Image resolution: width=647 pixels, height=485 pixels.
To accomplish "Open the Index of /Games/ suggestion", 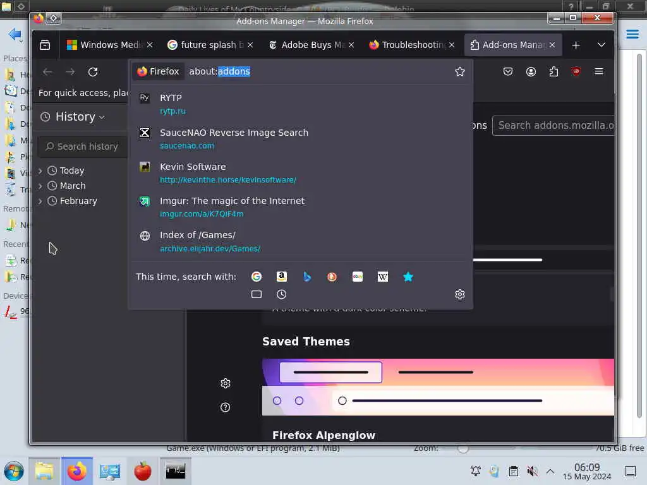I will (300, 242).
